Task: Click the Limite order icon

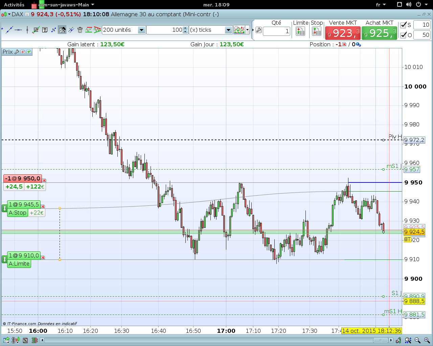Action: (300, 31)
